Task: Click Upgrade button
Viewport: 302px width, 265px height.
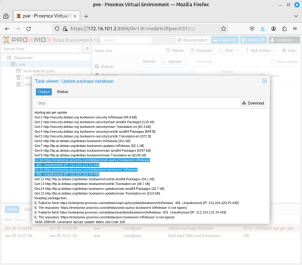Action: click(x=172, y=61)
